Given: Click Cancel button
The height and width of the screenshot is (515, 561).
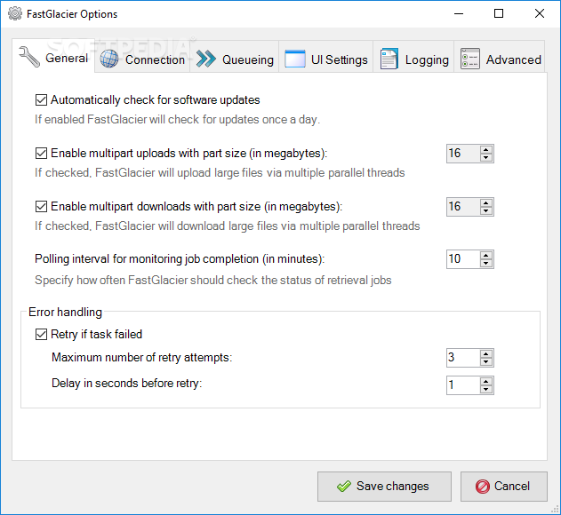Looking at the screenshot, I should pos(504,487).
